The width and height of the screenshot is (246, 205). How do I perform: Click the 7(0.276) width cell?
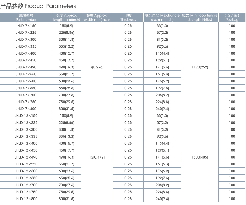coord(97,67)
